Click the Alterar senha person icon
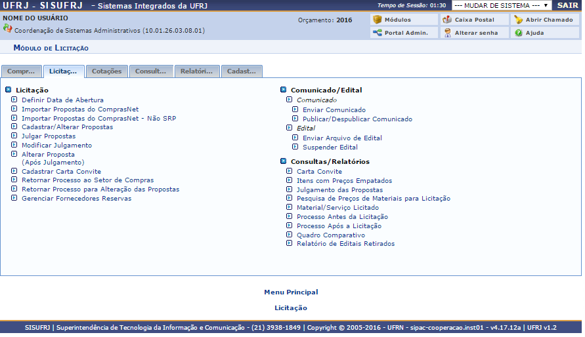The width and height of the screenshot is (585, 337). [x=447, y=33]
